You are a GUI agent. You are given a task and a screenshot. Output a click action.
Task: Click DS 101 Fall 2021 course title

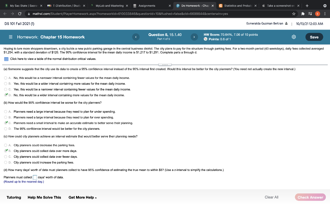19,24
